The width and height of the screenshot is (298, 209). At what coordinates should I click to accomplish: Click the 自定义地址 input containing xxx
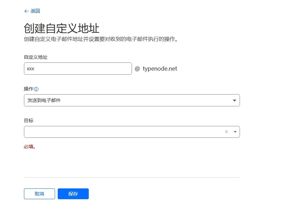pos(78,69)
